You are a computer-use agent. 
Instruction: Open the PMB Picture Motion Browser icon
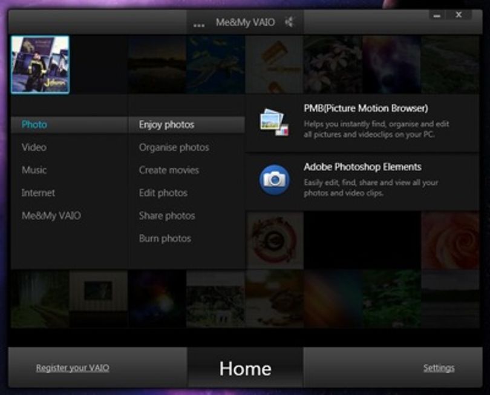pyautogui.click(x=275, y=122)
